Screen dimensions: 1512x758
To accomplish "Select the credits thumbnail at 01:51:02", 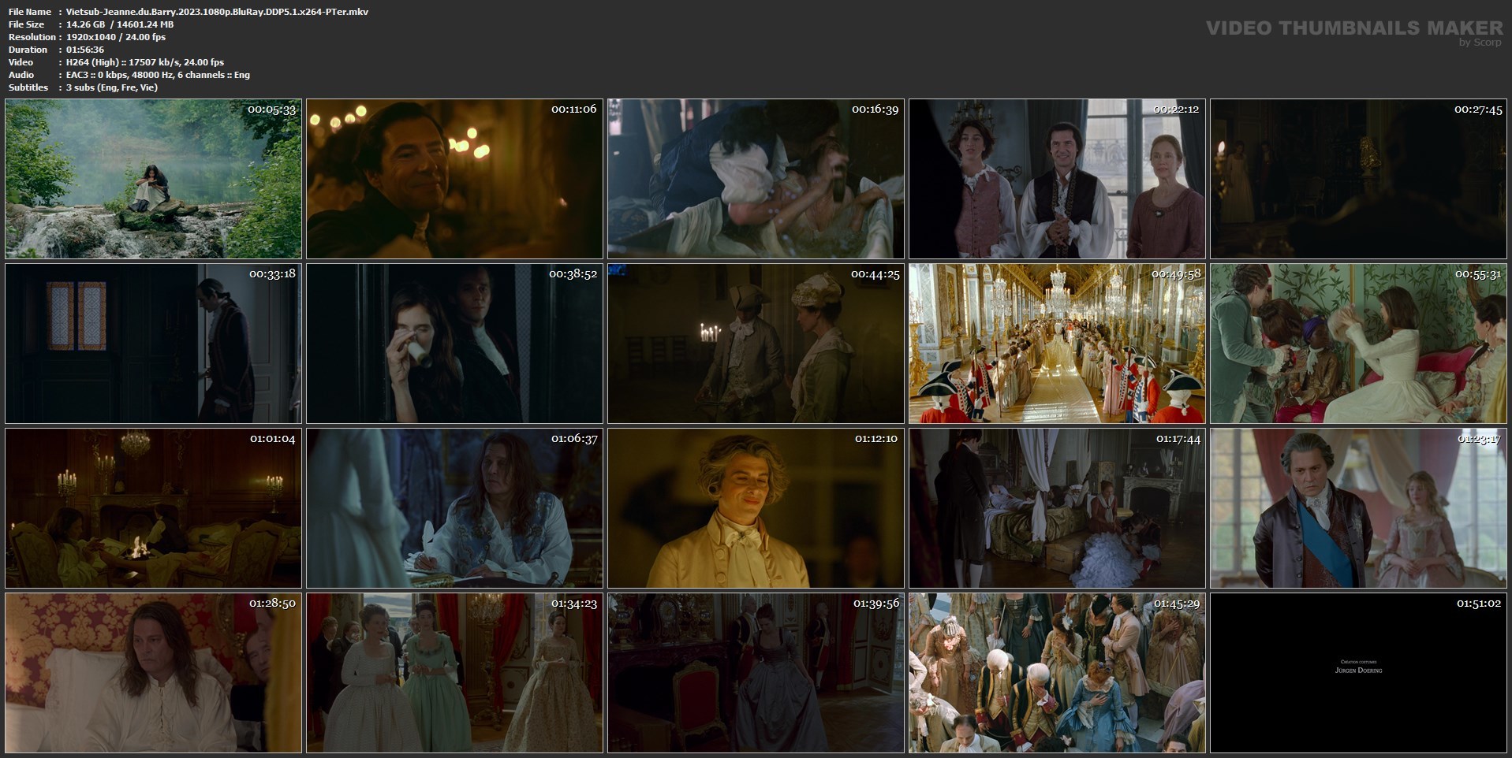I will coord(1358,673).
